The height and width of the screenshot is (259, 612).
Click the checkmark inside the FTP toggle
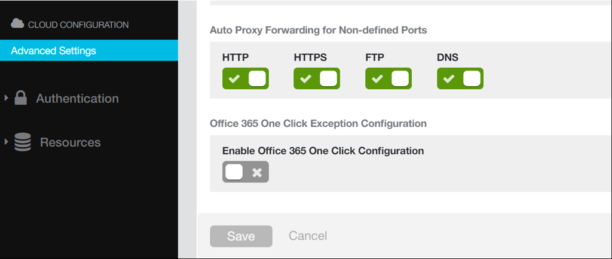click(x=377, y=79)
